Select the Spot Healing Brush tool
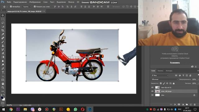Screen dimensions: 199x112 click(3, 38)
